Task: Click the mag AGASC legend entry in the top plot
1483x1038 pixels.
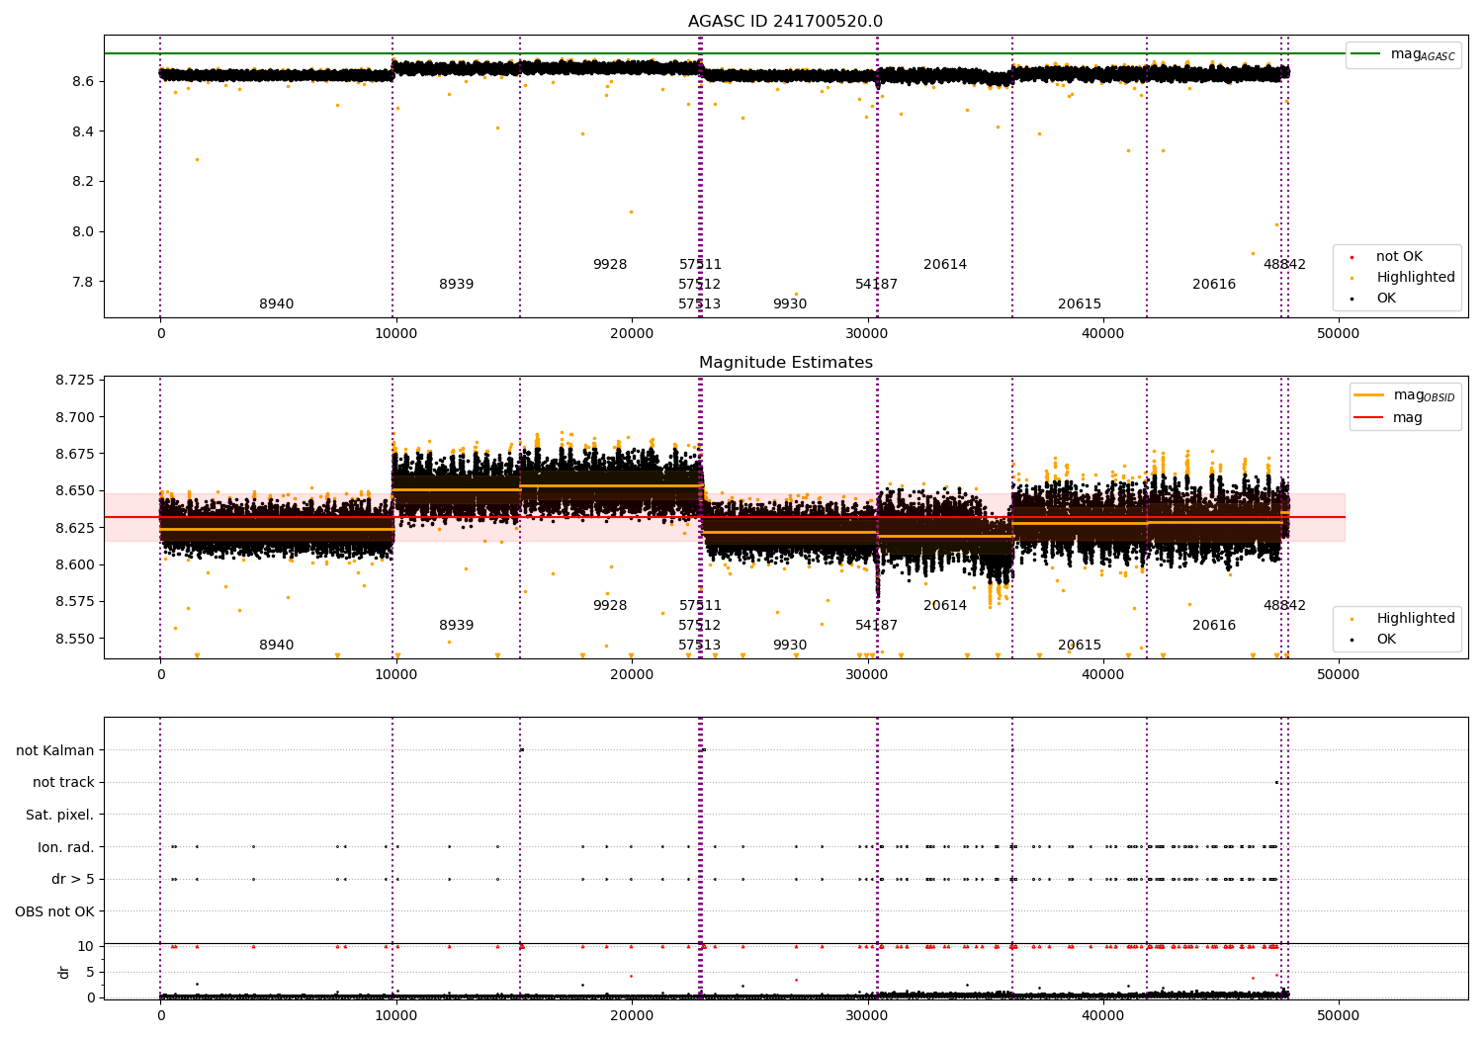Action: point(1402,54)
